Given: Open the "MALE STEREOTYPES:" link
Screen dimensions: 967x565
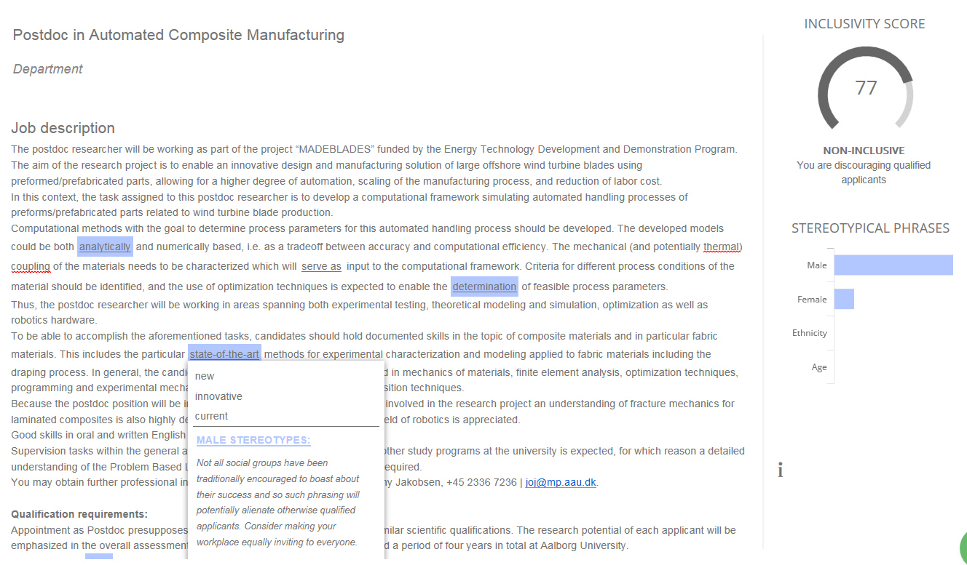Looking at the screenshot, I should point(253,440).
